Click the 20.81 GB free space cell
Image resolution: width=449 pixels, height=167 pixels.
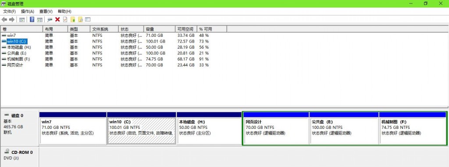[x=186, y=53]
